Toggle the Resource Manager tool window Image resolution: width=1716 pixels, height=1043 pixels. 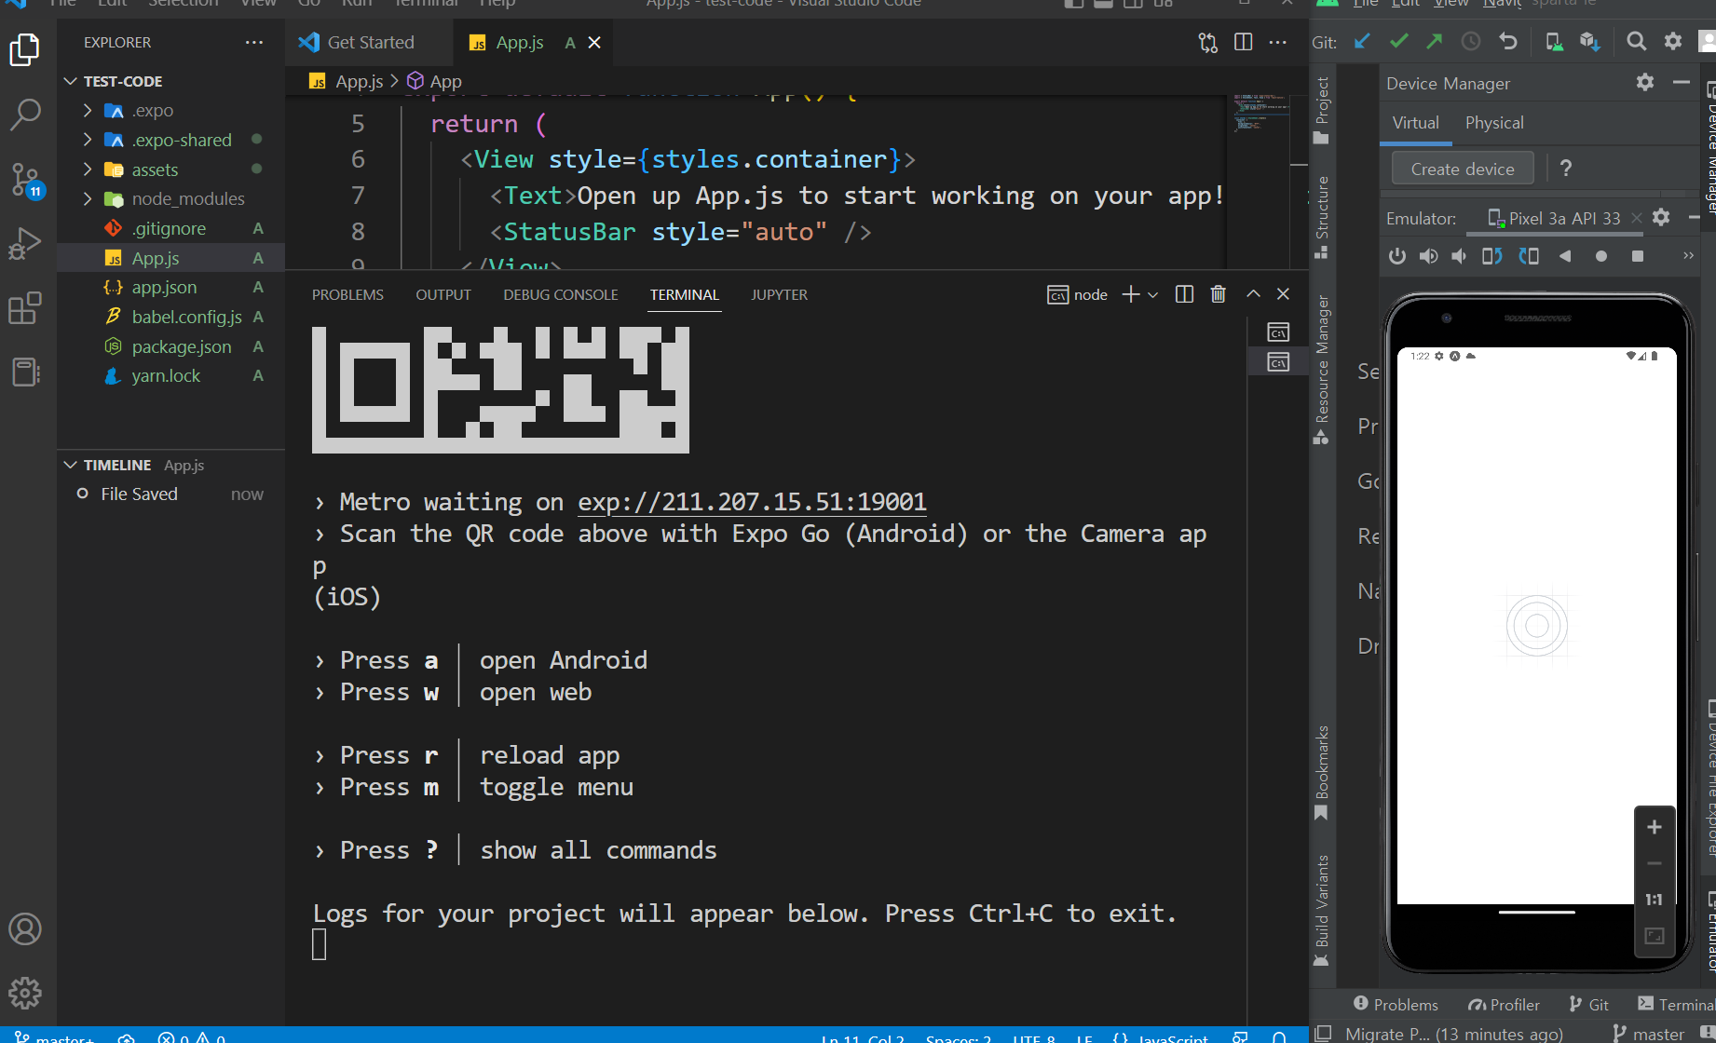point(1322,370)
